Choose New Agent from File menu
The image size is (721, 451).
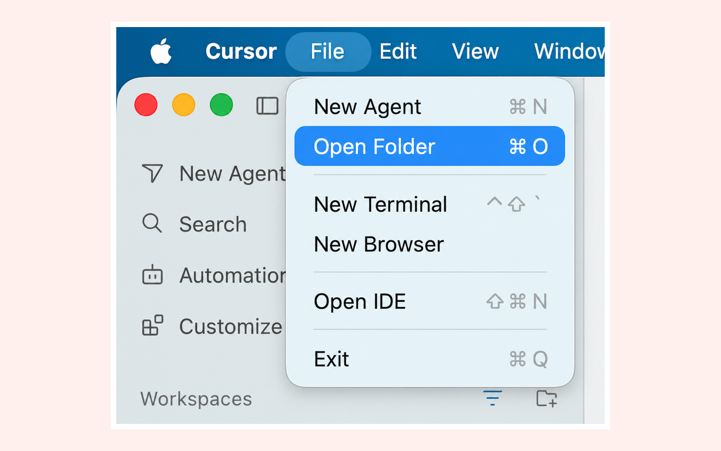(430, 107)
